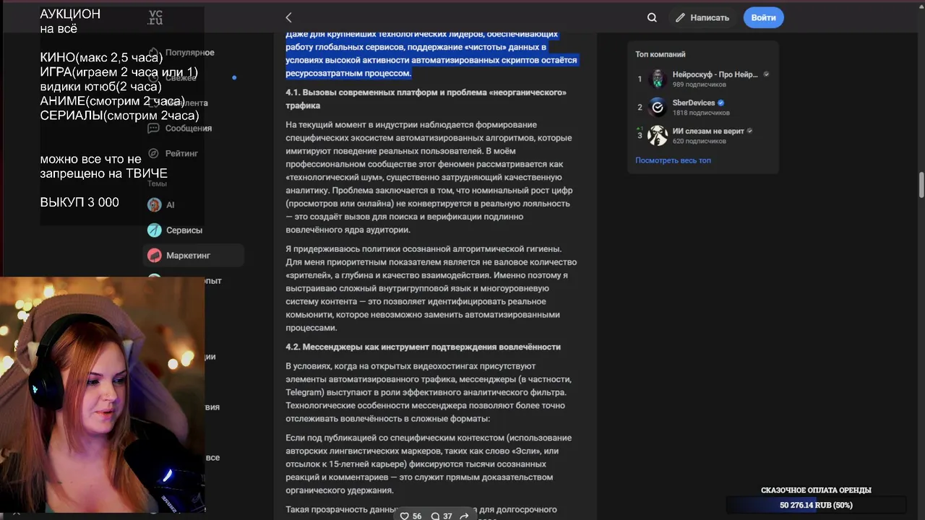Image resolution: width=925 pixels, height=520 pixels.
Task: Click the SberDevices avatar
Action: [x=658, y=107]
